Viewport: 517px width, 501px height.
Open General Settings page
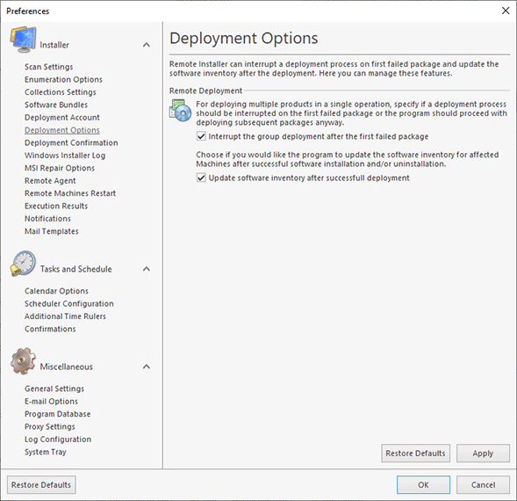pyautogui.click(x=54, y=388)
